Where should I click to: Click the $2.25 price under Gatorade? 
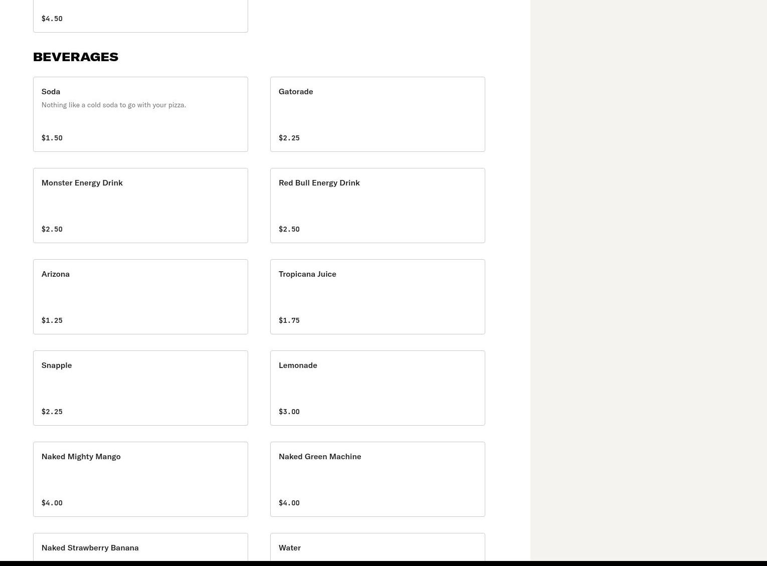coord(289,138)
